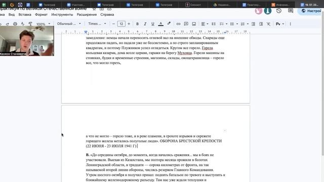The width and height of the screenshot is (324, 182).
Task: Expand numbered list options arrow
Action: point(248,24)
